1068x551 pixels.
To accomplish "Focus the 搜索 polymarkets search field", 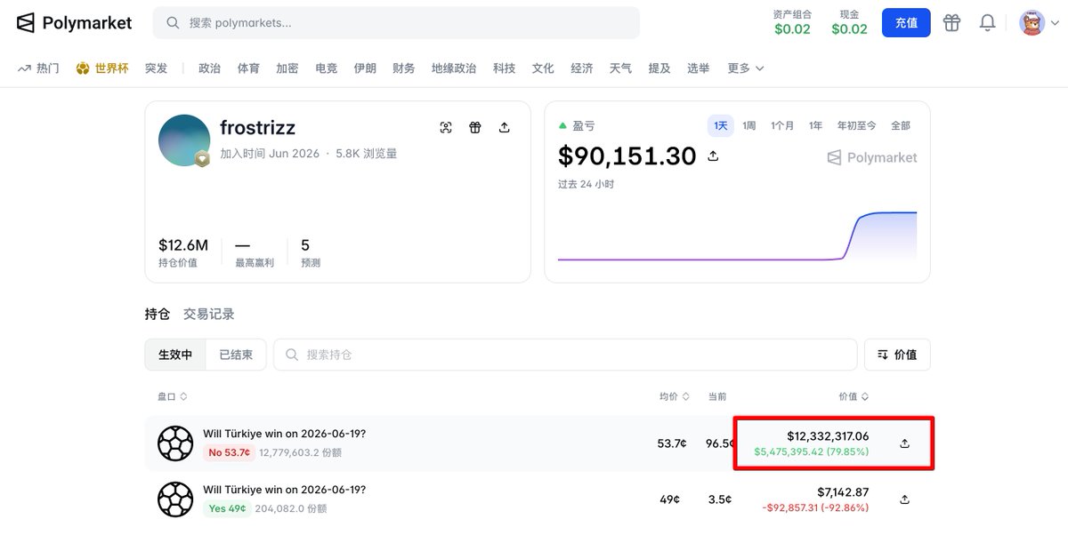I will point(396,23).
